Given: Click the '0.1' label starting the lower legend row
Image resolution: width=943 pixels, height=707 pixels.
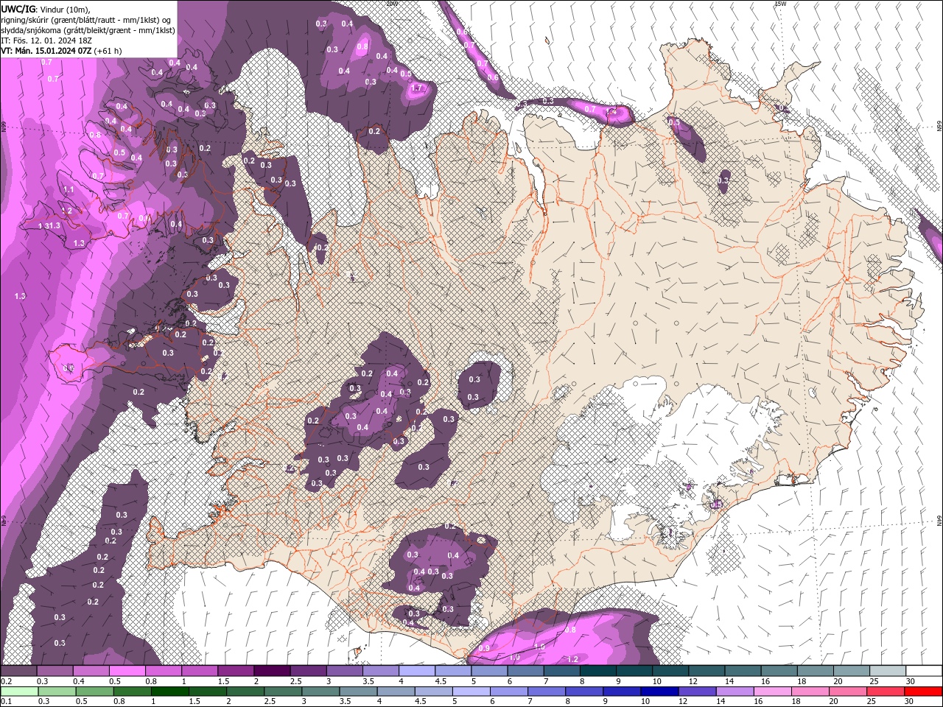Looking at the screenshot, I should click(x=6, y=702).
